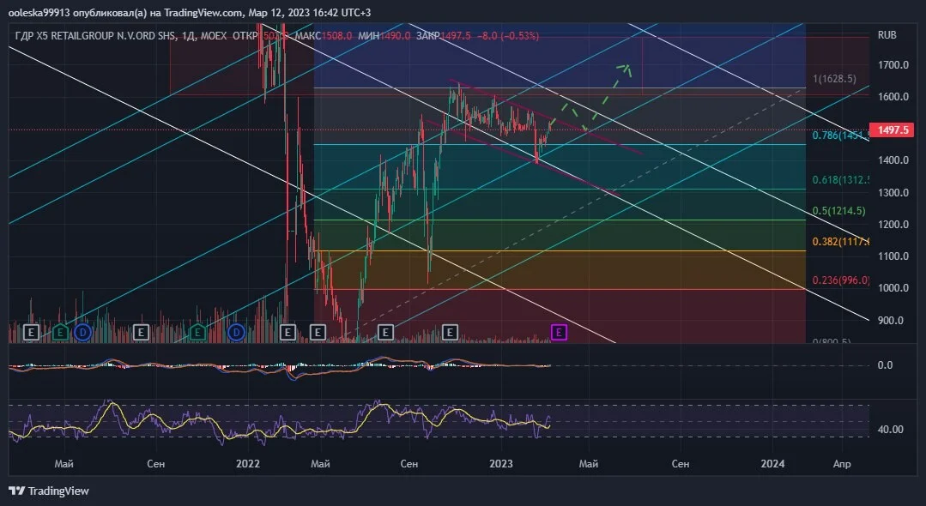Click the 1000.0 price axis value
926x506 pixels.
coord(893,288)
